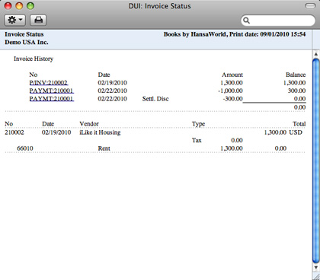
Task: Click the '300.00' balance value
Action: point(296,91)
